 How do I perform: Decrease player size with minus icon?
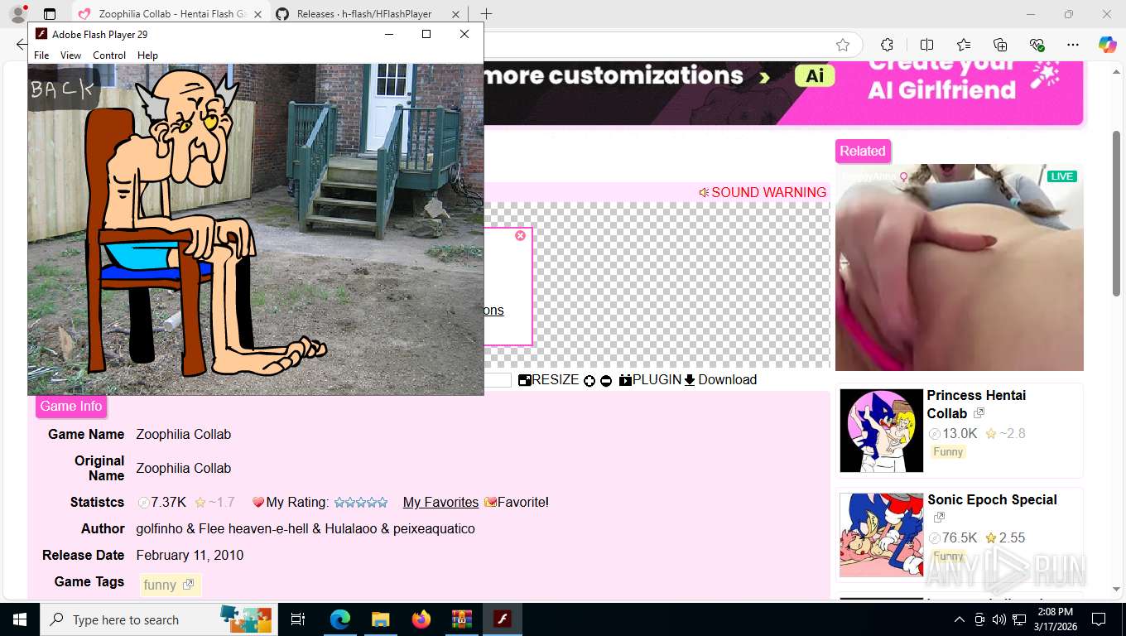606,381
